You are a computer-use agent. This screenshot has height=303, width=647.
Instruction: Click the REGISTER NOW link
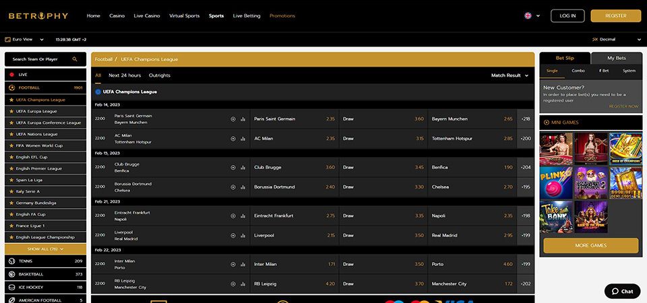623,106
